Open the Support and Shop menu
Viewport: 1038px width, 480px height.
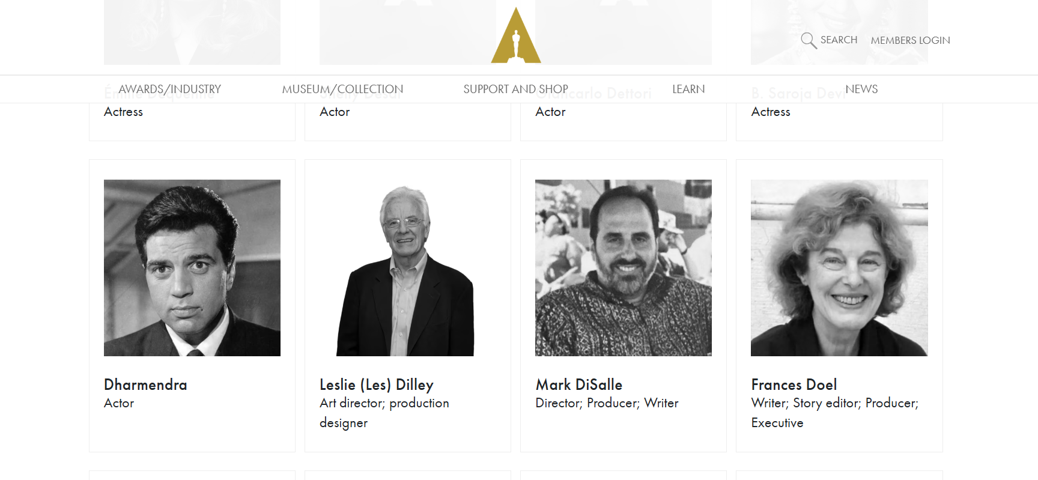[515, 89]
